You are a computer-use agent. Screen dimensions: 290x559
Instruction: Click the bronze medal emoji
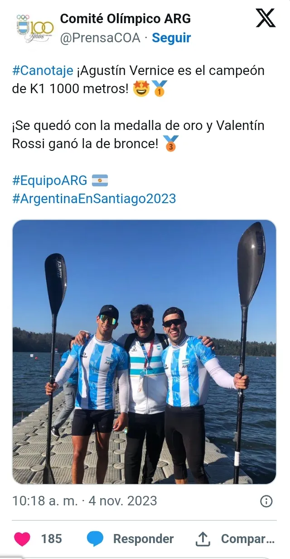click(x=171, y=144)
